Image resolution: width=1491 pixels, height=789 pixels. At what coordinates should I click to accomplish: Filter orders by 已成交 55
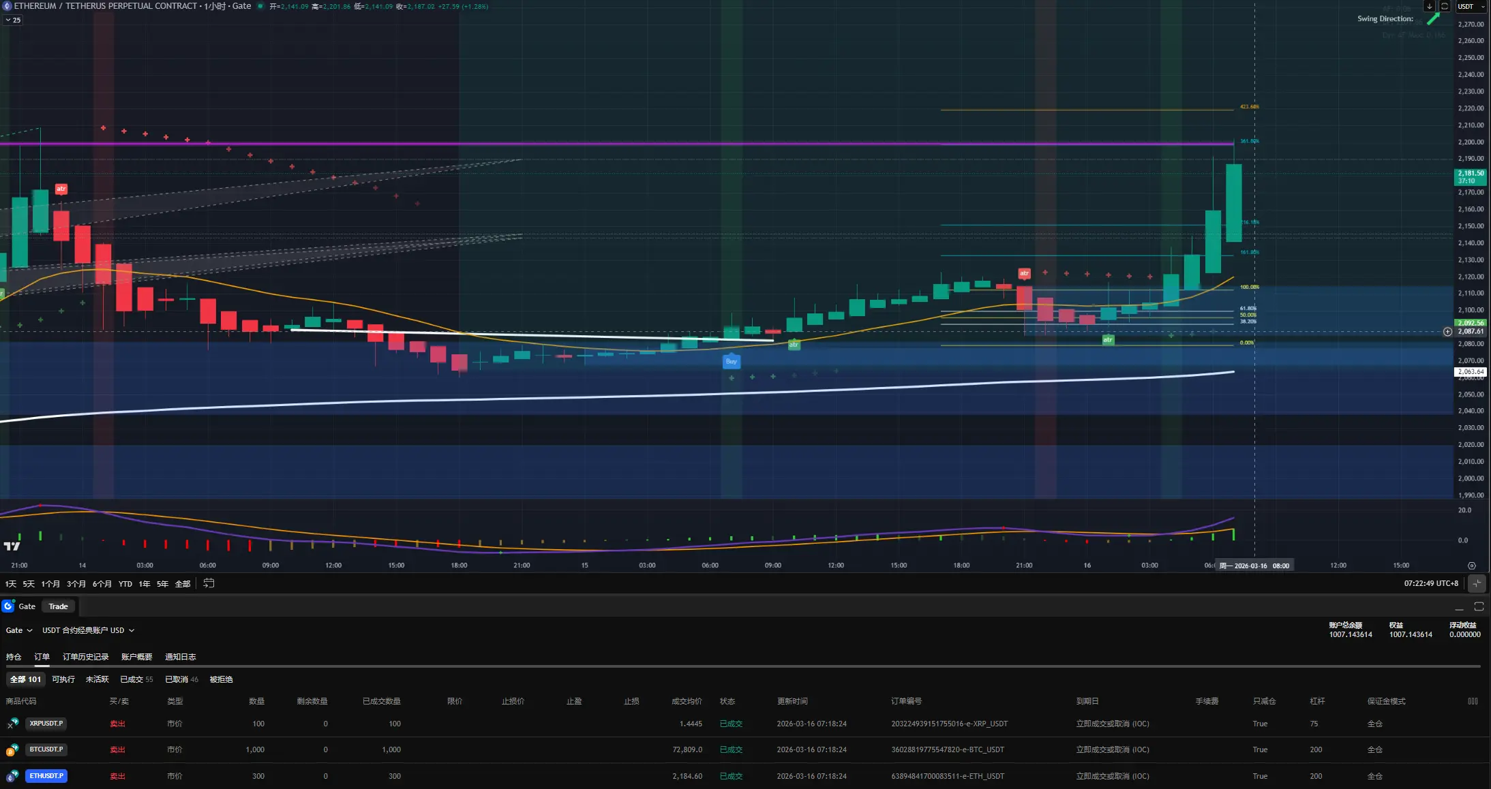pyautogui.click(x=136, y=679)
